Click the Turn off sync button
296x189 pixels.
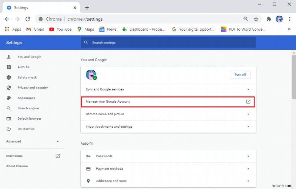coord(240,75)
